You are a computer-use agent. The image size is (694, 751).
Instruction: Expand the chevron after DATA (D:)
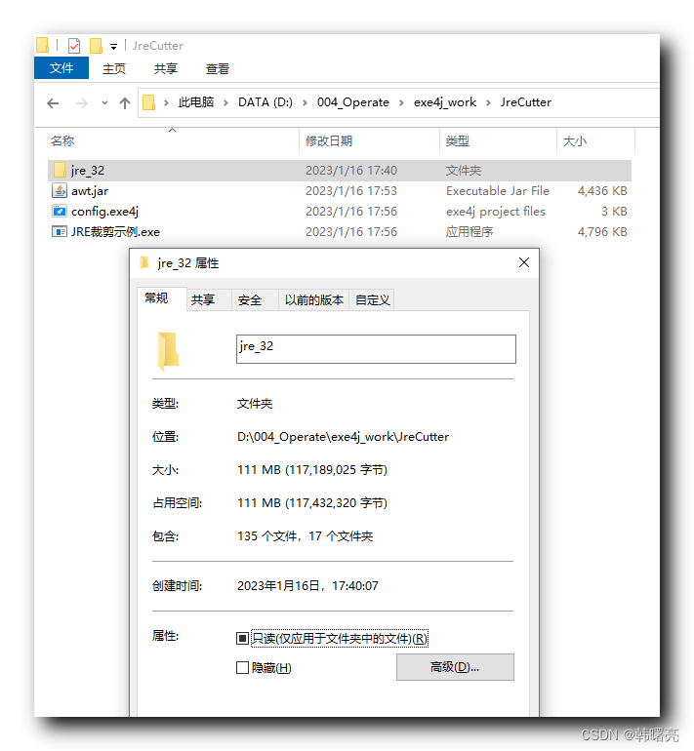(305, 102)
